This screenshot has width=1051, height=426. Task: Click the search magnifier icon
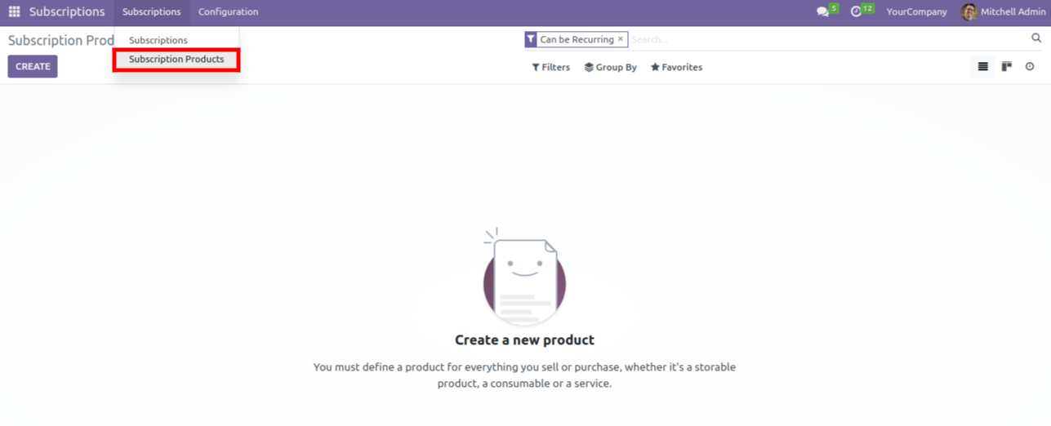pos(1035,38)
